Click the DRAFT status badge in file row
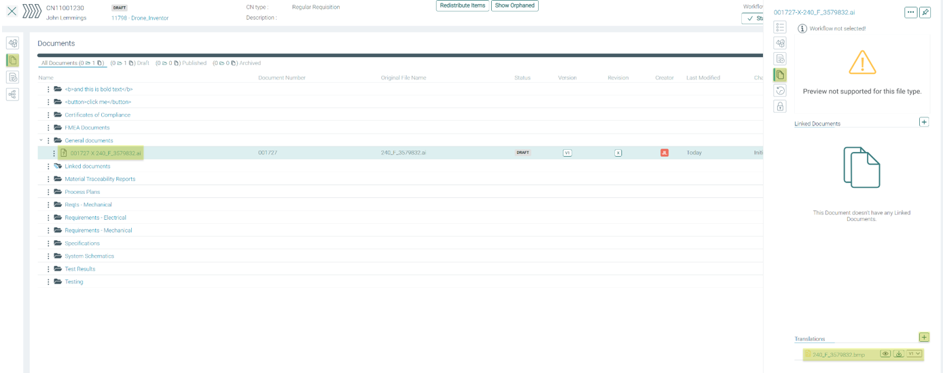 [522, 153]
